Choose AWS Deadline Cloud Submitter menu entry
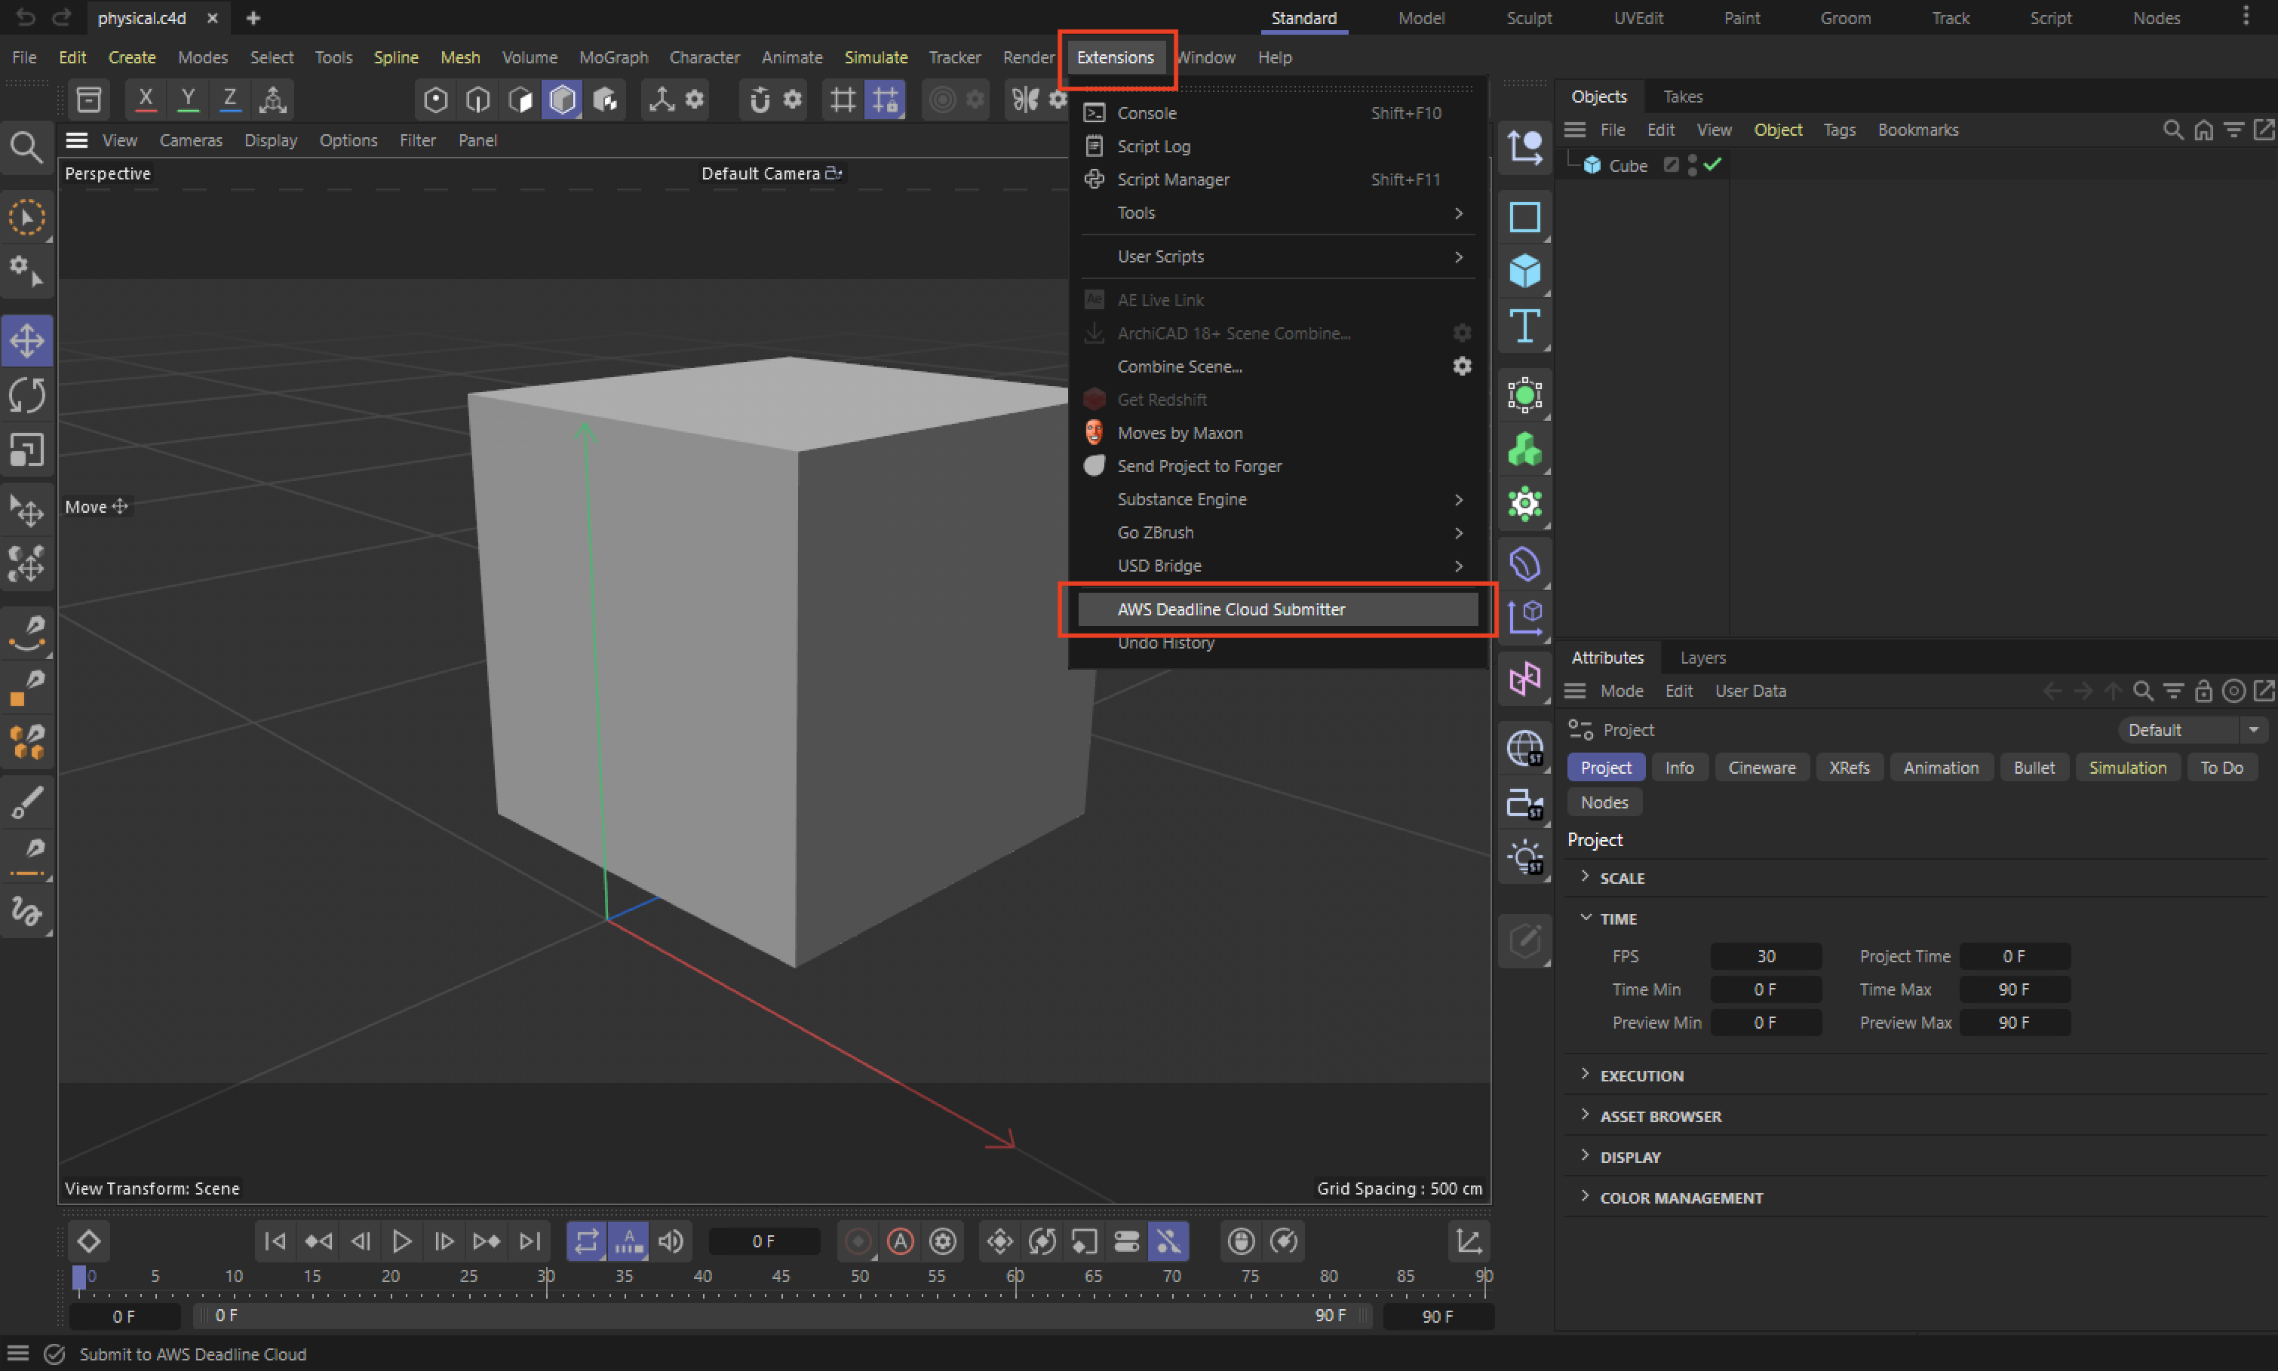The width and height of the screenshot is (2278, 1371). point(1230,609)
